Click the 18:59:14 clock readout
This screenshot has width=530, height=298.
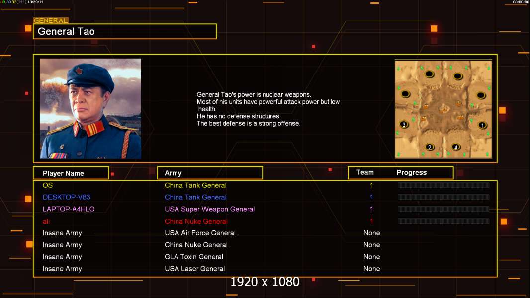click(35, 2)
